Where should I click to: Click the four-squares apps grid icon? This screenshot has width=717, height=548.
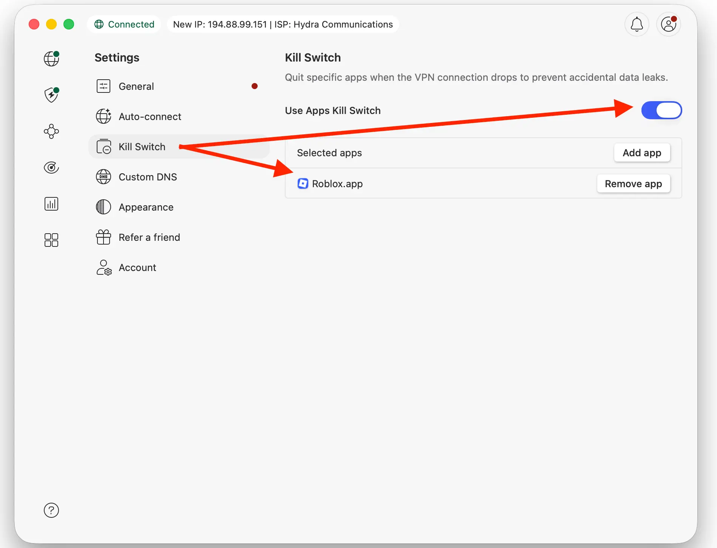(51, 240)
